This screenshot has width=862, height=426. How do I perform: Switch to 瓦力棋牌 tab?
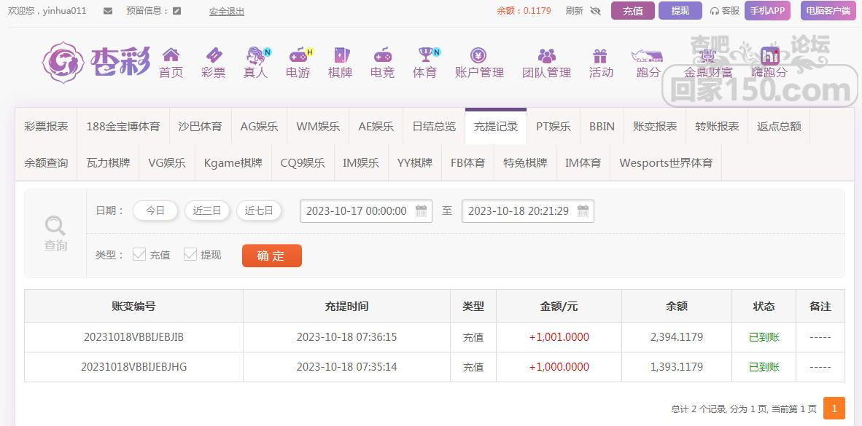click(x=109, y=163)
